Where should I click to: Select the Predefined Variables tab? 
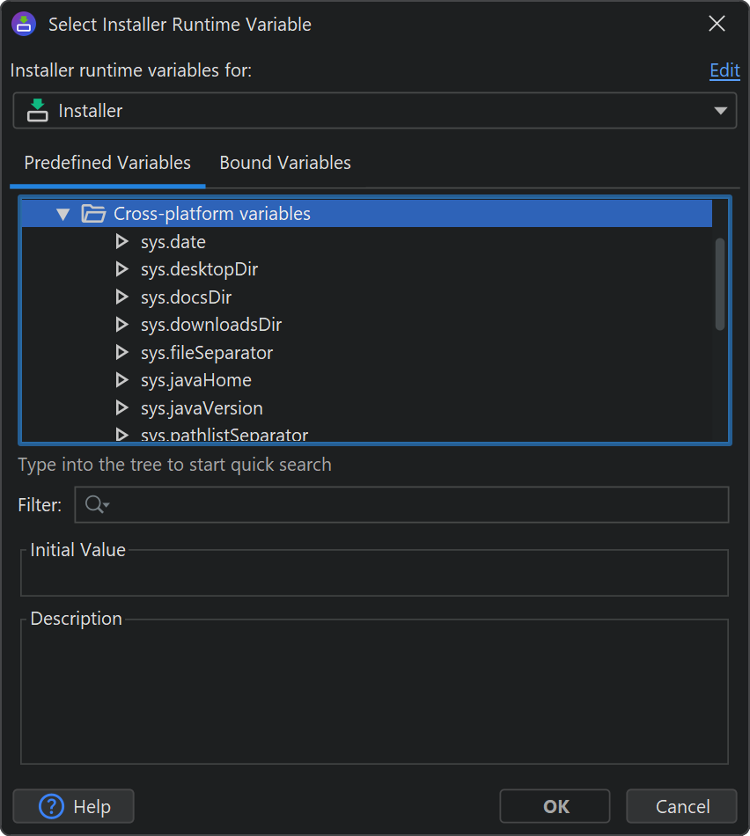(x=107, y=163)
